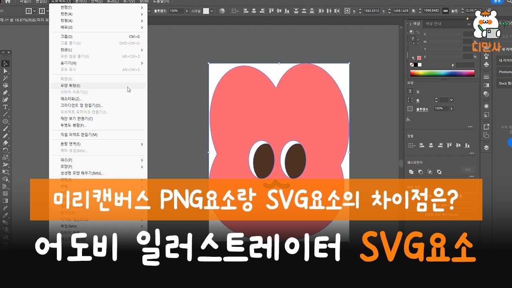Viewport: 512px width, 288px height.
Task: Click the Home icon in the menu bar
Action: click(x=7, y=2)
